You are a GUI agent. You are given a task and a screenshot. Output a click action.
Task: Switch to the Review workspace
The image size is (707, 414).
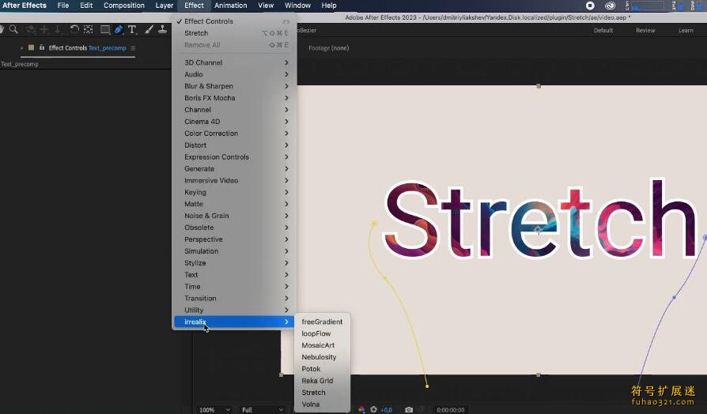(645, 30)
